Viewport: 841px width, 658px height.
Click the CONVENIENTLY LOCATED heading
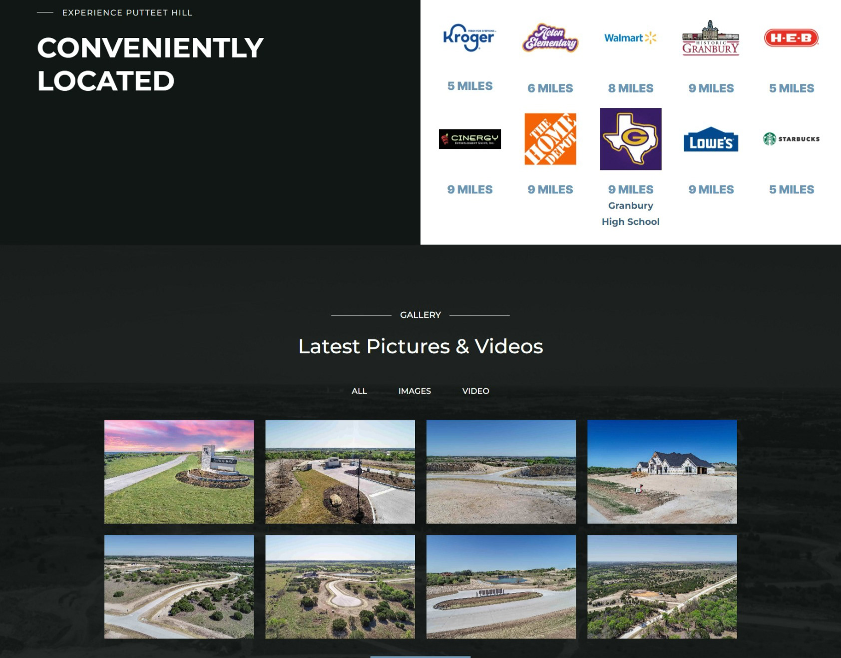pos(150,64)
